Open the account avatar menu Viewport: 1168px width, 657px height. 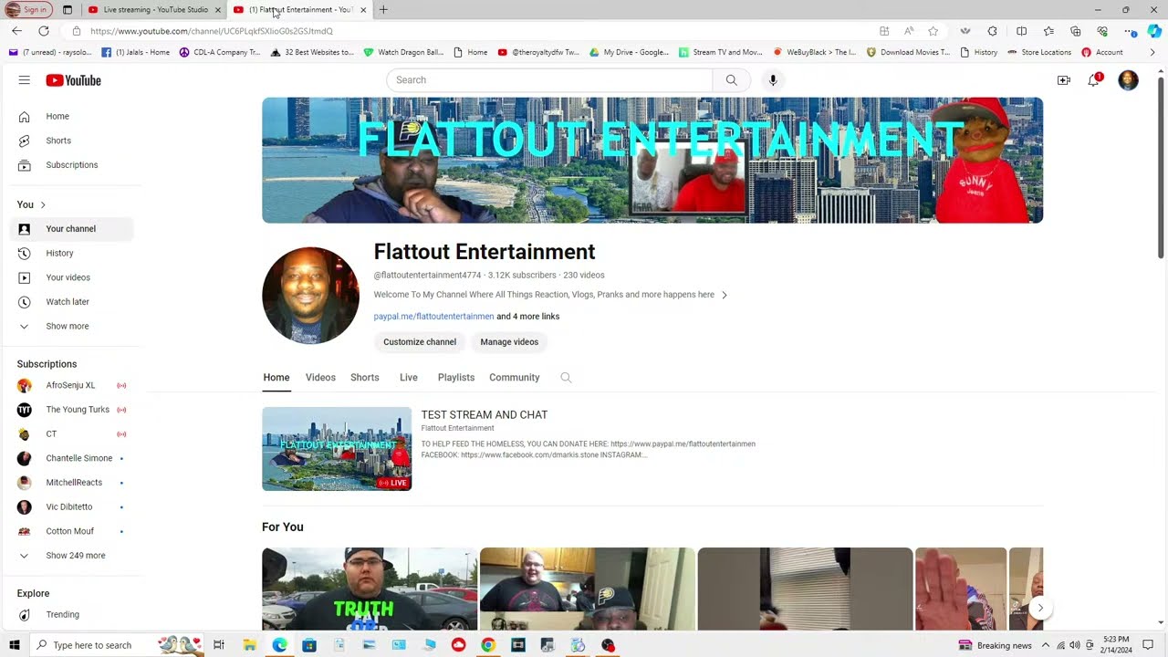1129,80
